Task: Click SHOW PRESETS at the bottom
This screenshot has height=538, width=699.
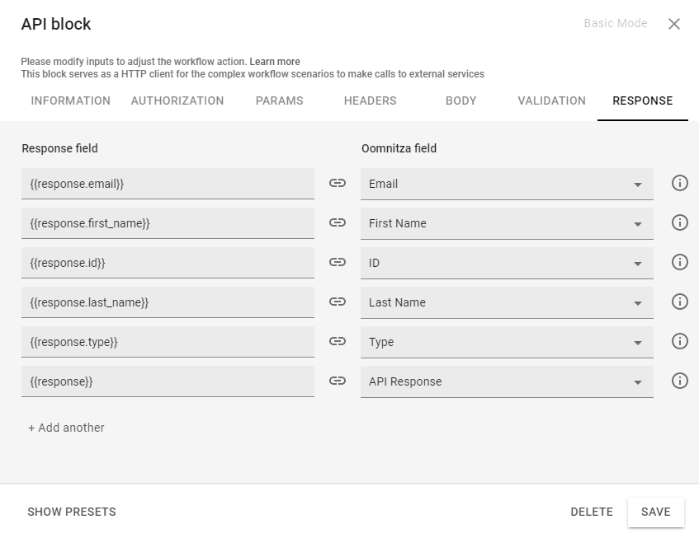Action: pyautogui.click(x=72, y=512)
